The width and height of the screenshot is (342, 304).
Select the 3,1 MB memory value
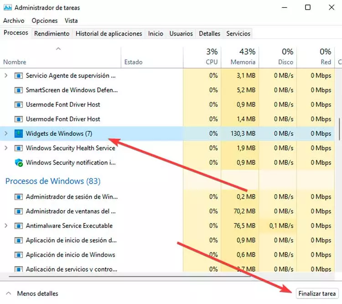click(x=246, y=76)
